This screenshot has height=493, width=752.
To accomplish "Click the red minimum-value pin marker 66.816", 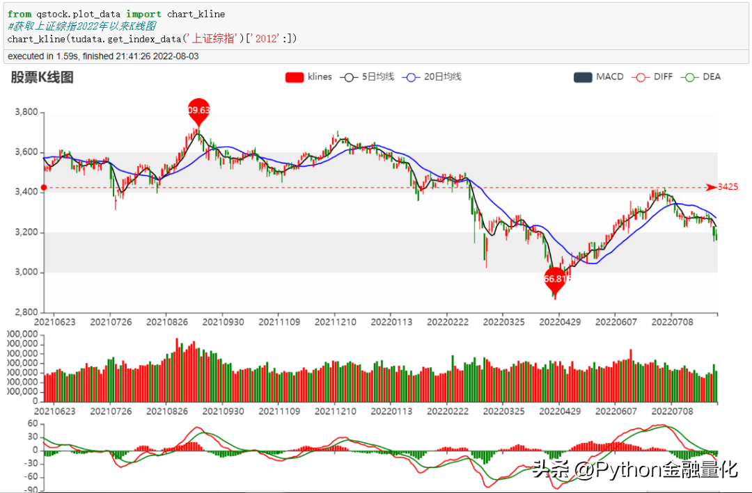I will click(556, 280).
